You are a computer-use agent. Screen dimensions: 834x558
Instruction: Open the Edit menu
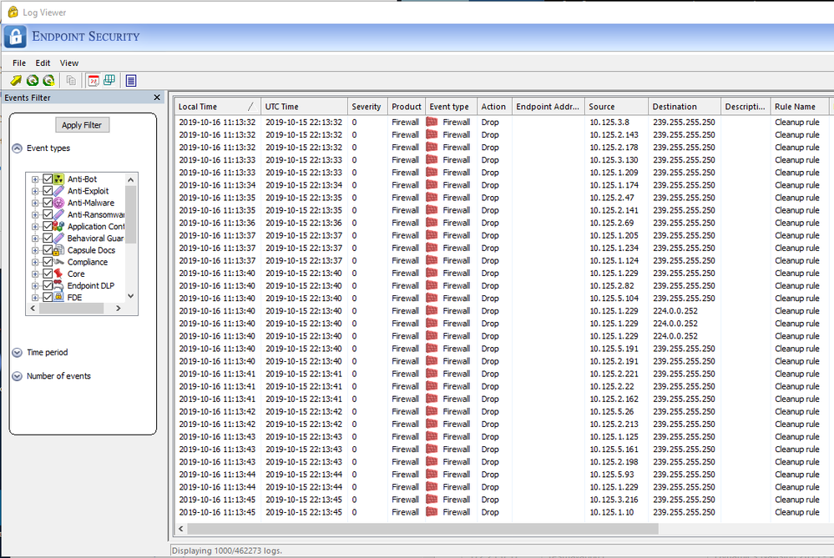(x=43, y=63)
